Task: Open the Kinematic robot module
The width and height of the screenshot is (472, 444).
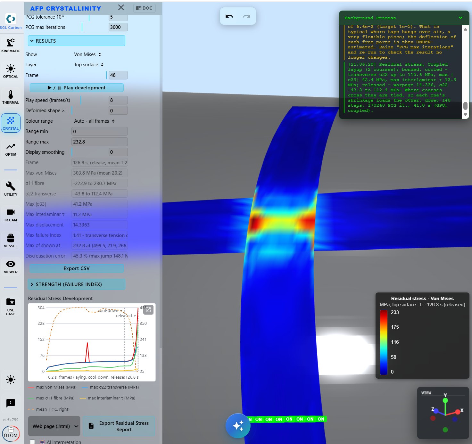Action: coord(11,45)
